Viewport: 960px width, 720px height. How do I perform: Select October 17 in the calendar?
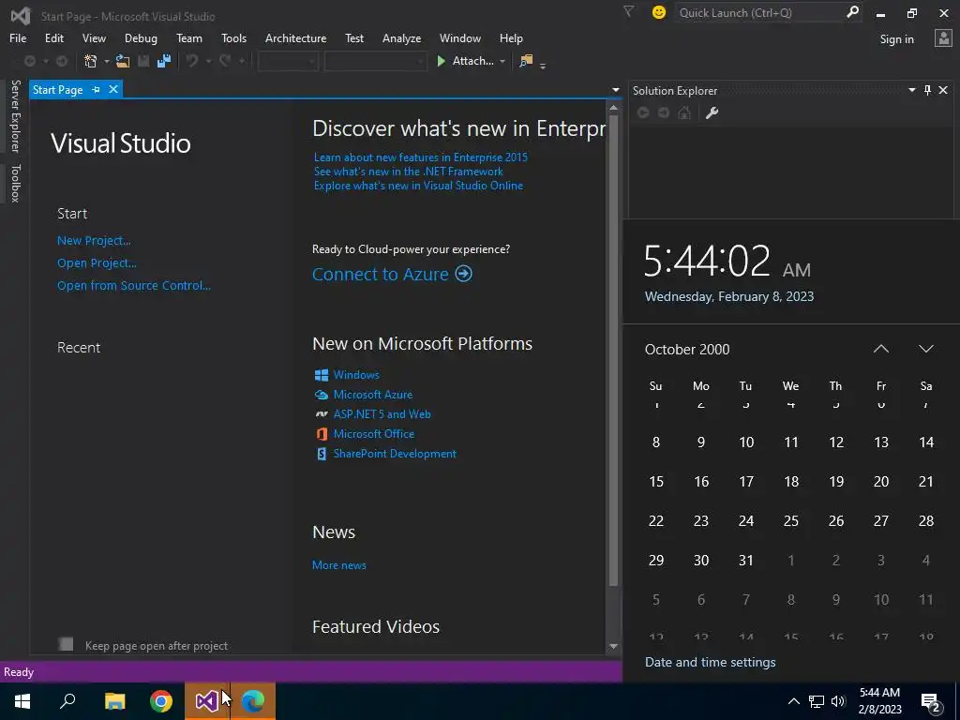[x=745, y=481]
